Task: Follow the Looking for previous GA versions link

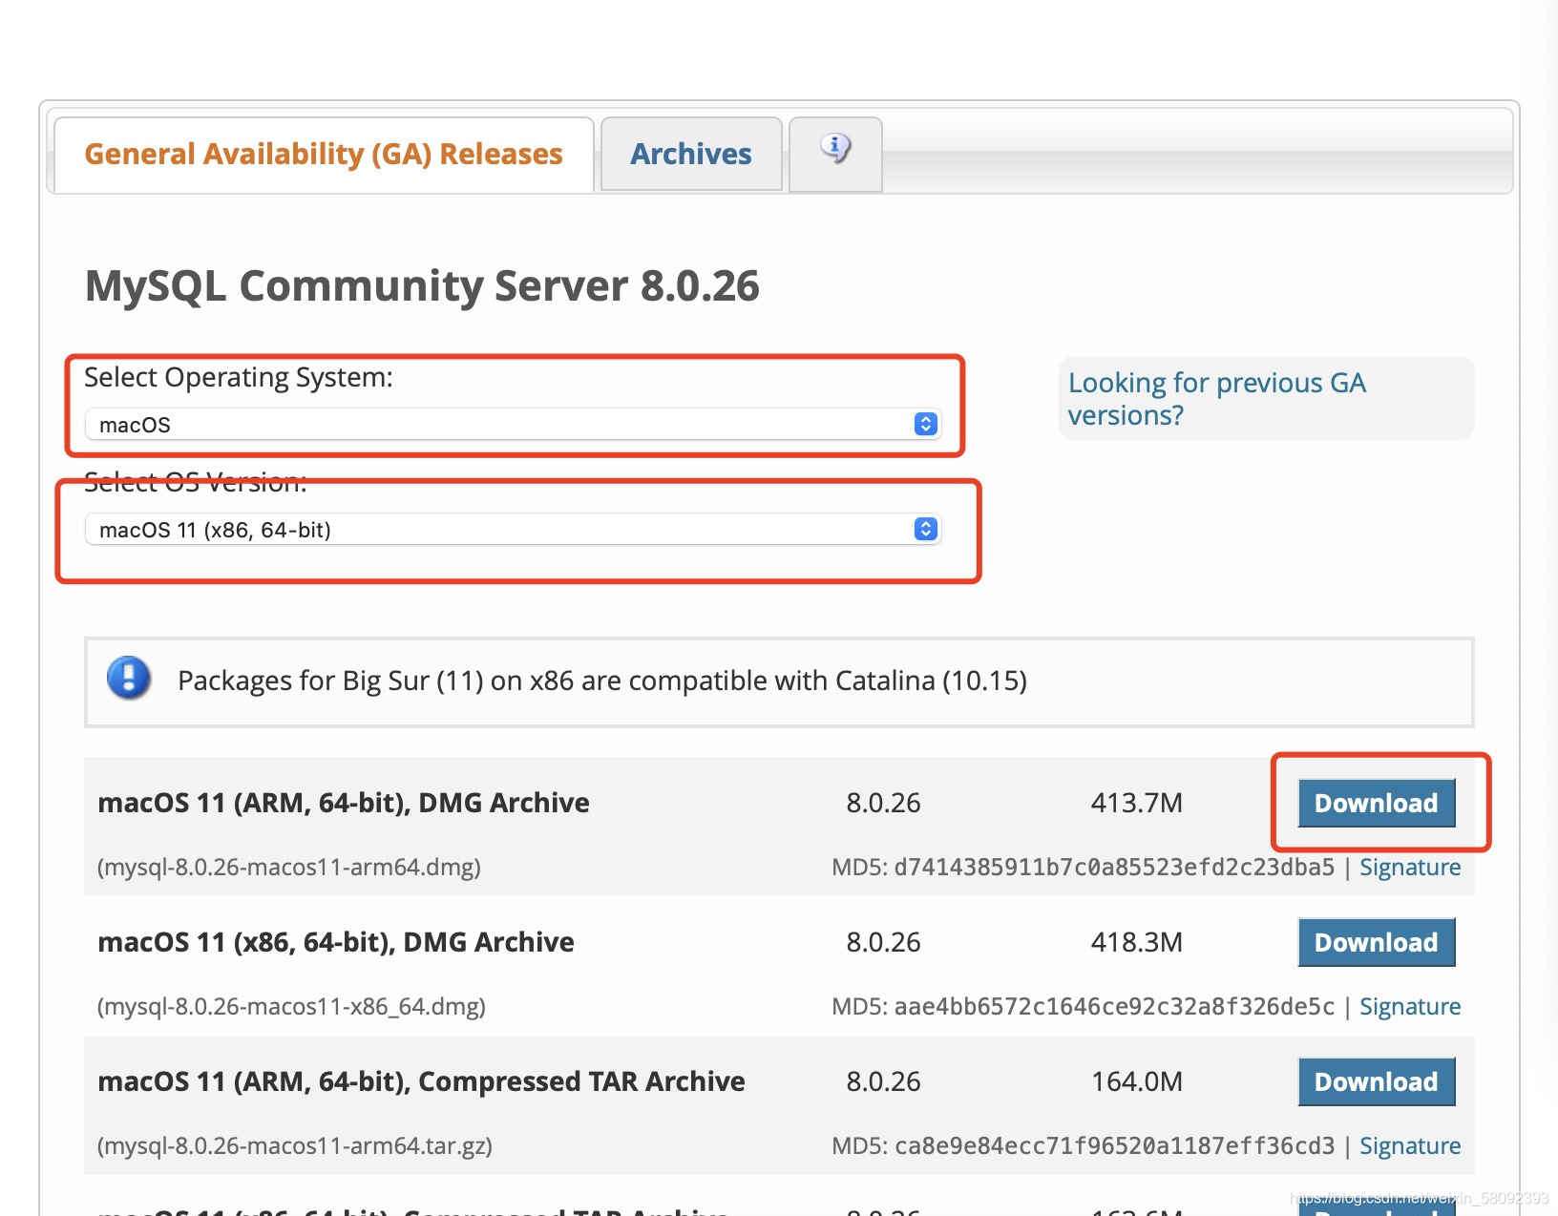Action: (x=1216, y=399)
